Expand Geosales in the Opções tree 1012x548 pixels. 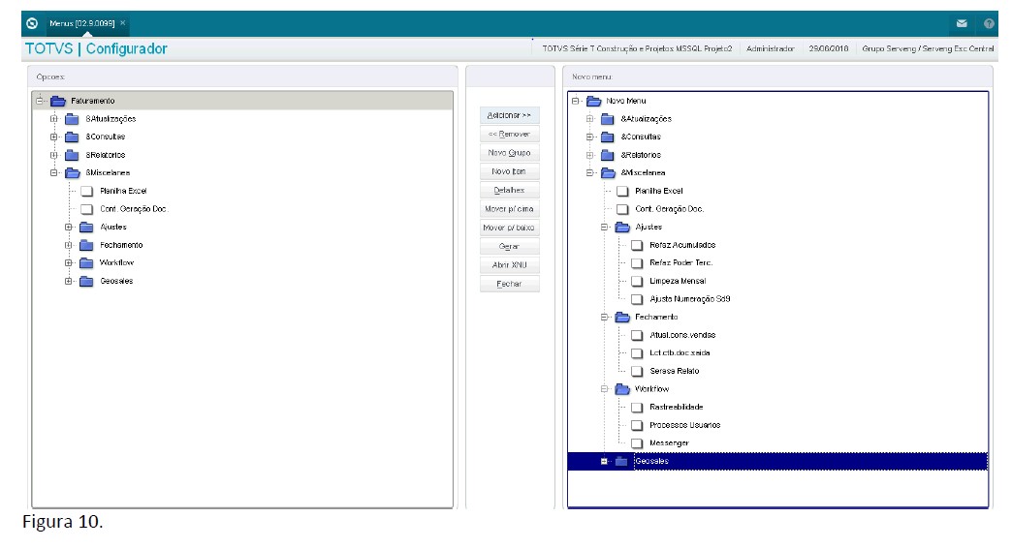(69, 281)
